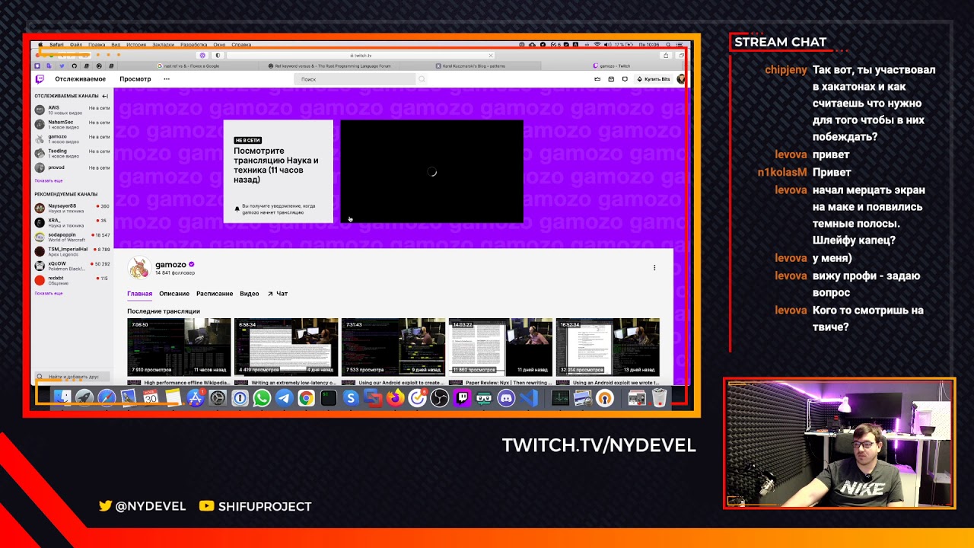Click Показать еще under recommended channels
974x548 pixels.
coord(49,293)
